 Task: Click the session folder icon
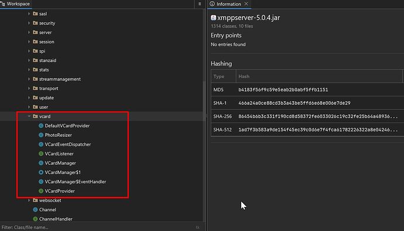point(35,42)
